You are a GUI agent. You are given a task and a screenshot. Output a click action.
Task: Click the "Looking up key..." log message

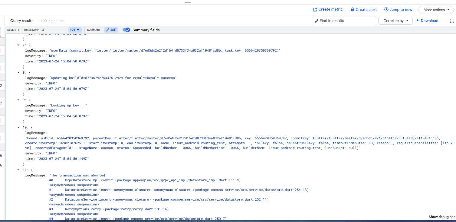pos(68,105)
